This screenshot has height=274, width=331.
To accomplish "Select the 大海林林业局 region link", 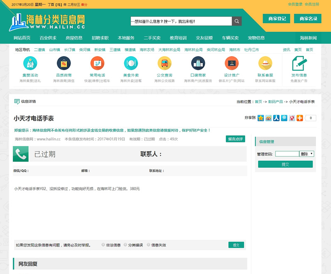I will (x=169, y=50).
